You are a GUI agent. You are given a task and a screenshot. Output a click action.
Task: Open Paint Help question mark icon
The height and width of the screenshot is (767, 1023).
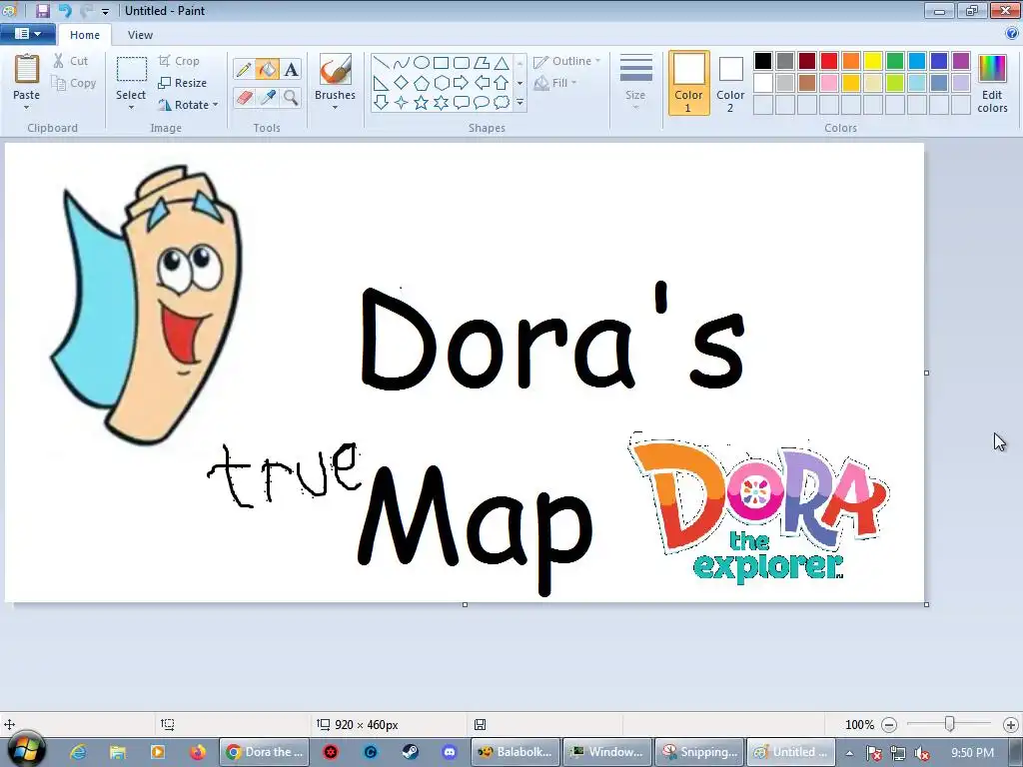[1011, 34]
